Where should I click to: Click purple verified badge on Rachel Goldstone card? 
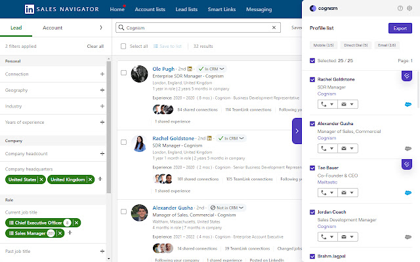pyautogui.click(x=407, y=76)
